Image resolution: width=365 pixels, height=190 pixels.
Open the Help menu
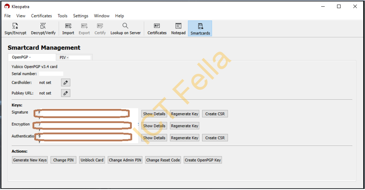pos(119,16)
